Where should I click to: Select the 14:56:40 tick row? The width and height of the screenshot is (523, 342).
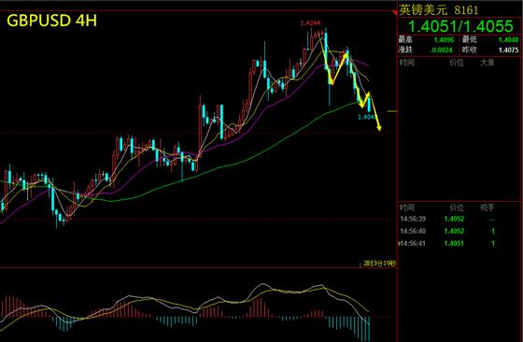point(459,231)
